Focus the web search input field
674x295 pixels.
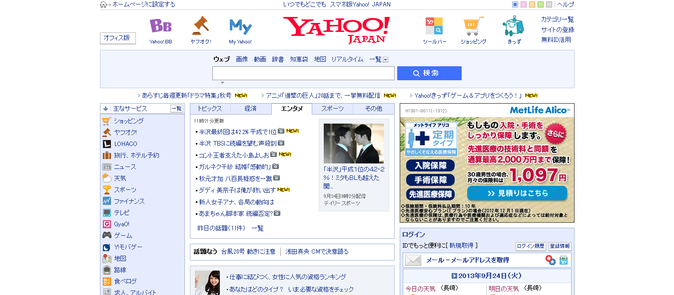(303, 73)
